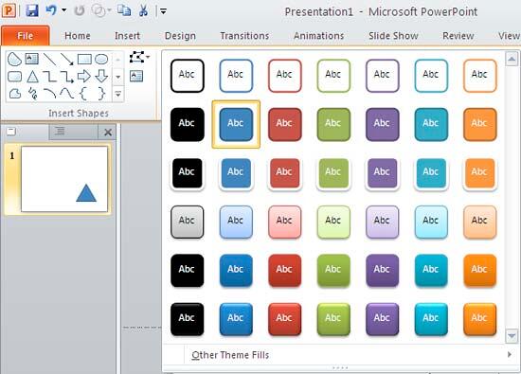521x374 pixels.
Task: Apply the highlighted blue filled style
Action: (x=236, y=124)
